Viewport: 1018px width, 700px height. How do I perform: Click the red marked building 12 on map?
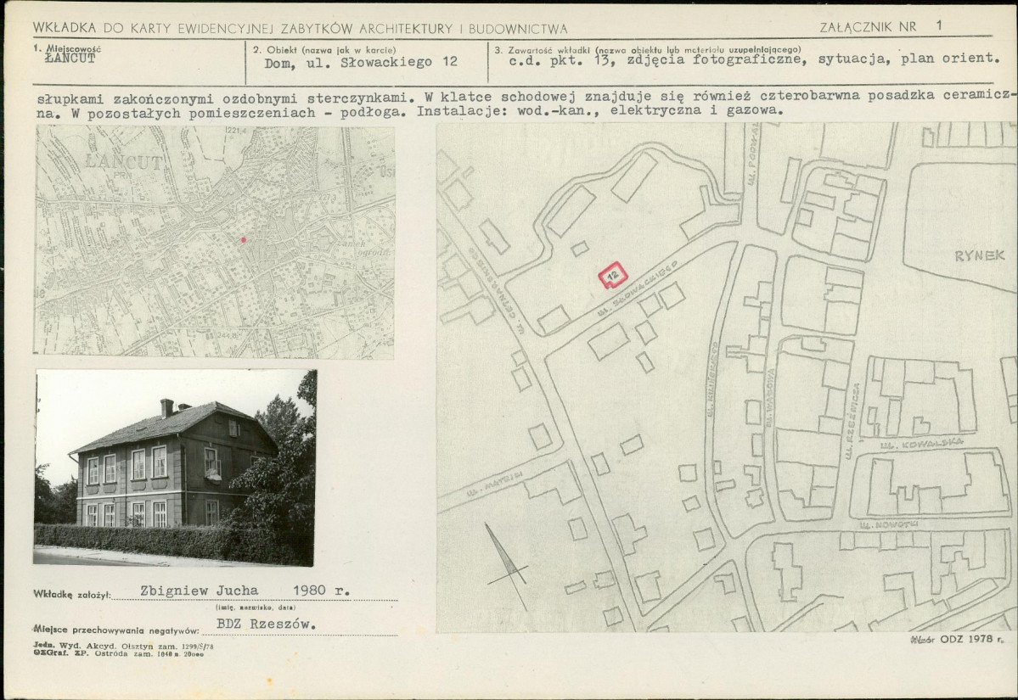click(x=612, y=275)
